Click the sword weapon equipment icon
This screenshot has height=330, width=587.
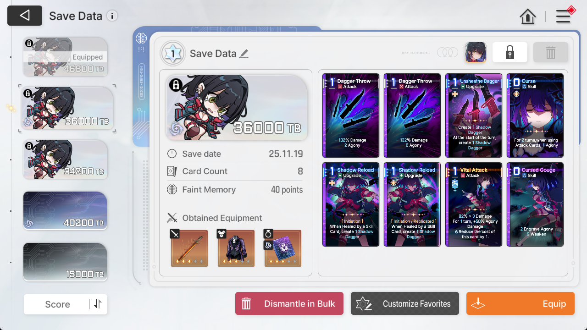[x=189, y=248]
